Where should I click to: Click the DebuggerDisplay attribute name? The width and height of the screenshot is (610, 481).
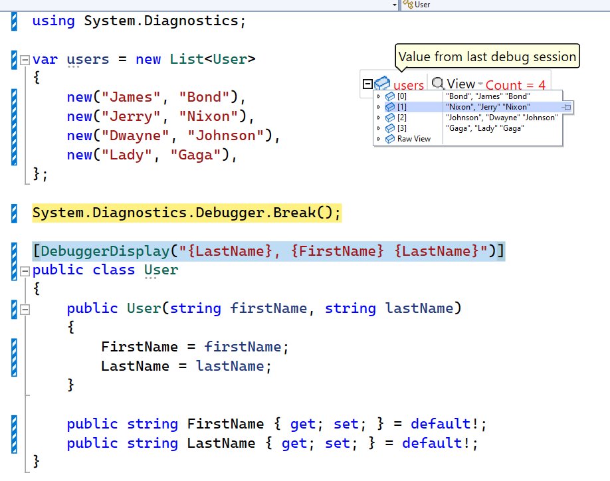pyautogui.click(x=105, y=251)
